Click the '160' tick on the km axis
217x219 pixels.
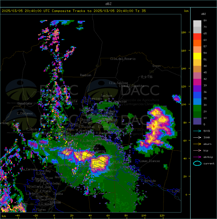tap(184, 50)
